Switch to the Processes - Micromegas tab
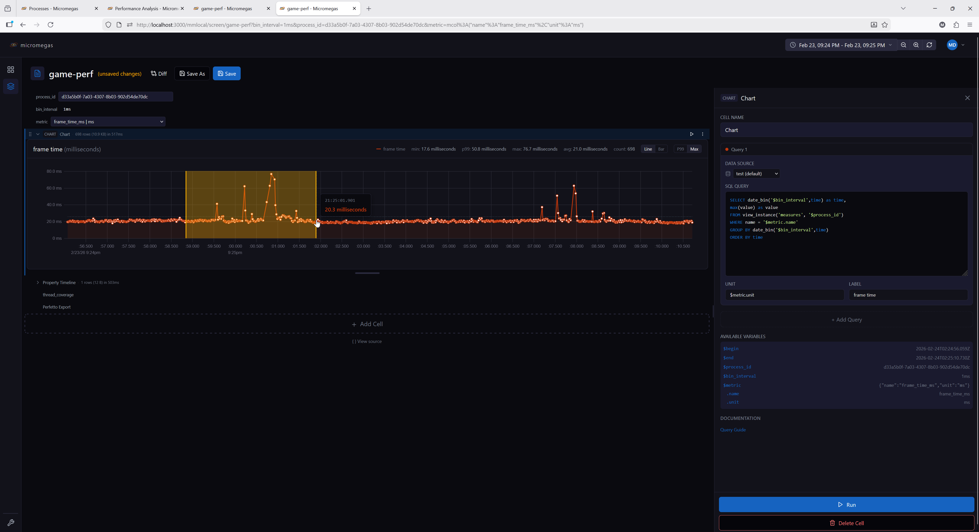Viewport: 979px width, 532px height. point(54,8)
